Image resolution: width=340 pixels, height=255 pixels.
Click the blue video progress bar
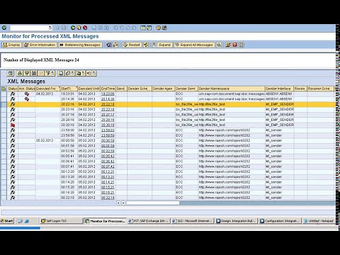[x=20, y=228]
